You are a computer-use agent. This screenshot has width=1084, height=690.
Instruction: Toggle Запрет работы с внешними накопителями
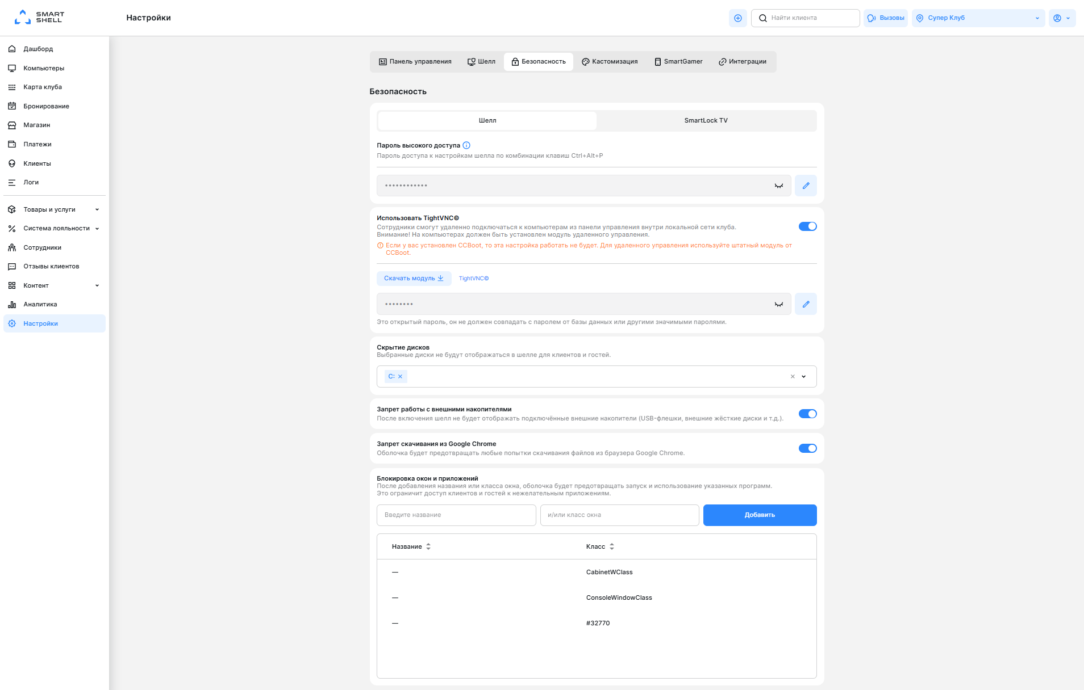pos(807,414)
